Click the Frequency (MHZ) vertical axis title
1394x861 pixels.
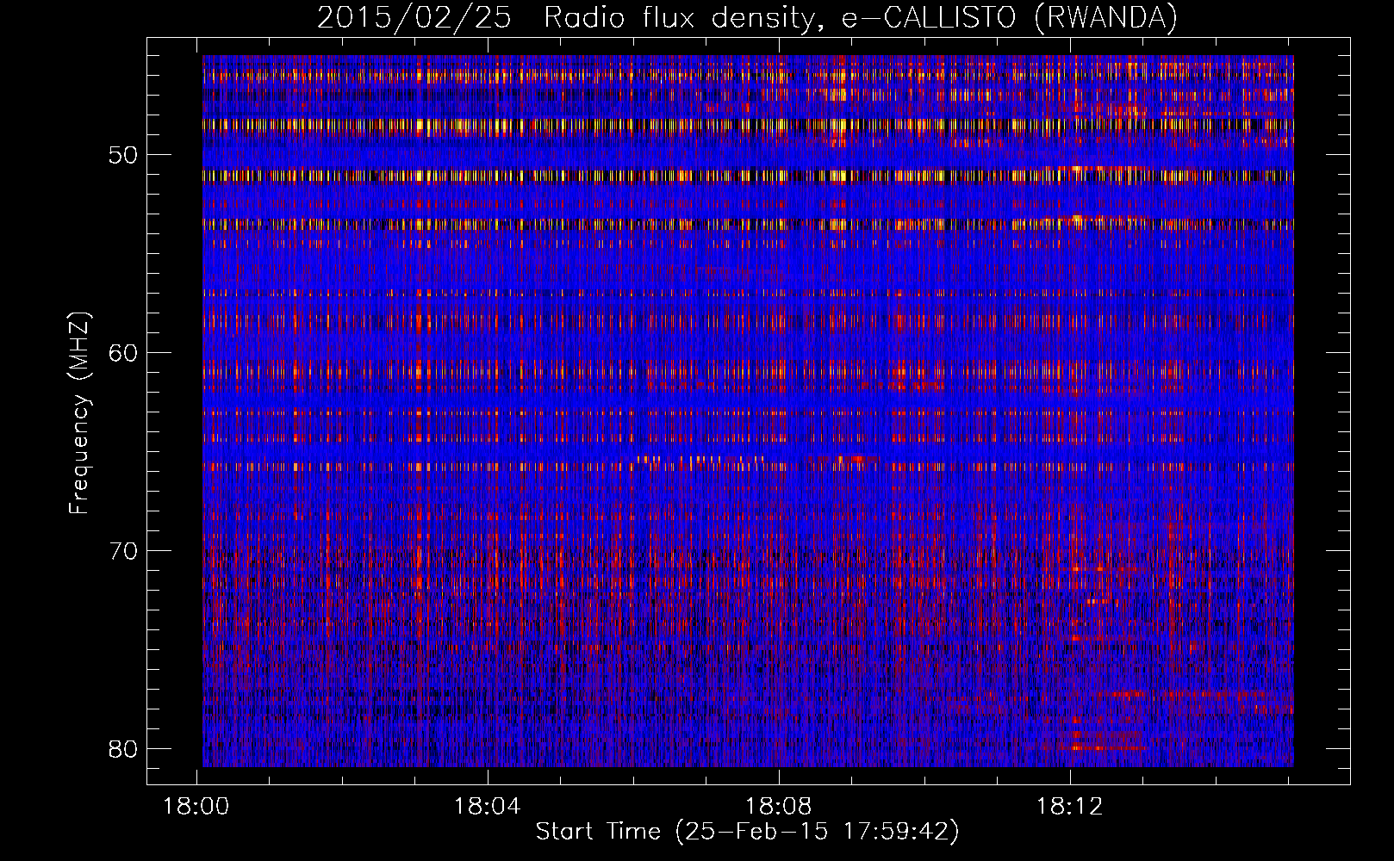(x=79, y=413)
